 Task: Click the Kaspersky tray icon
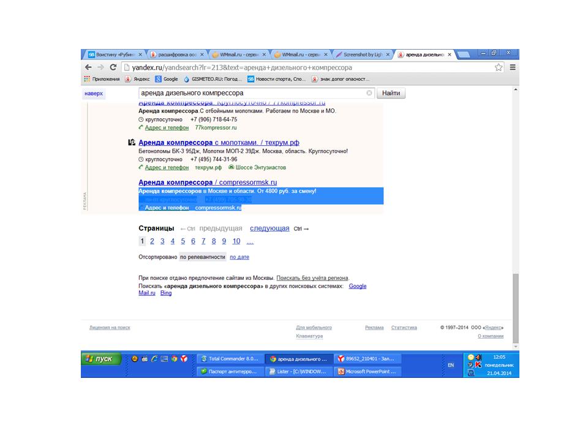(x=478, y=364)
